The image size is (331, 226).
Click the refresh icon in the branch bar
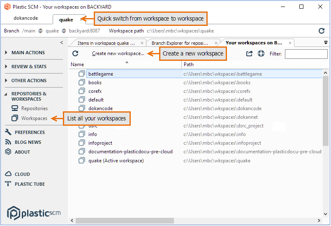point(322,31)
